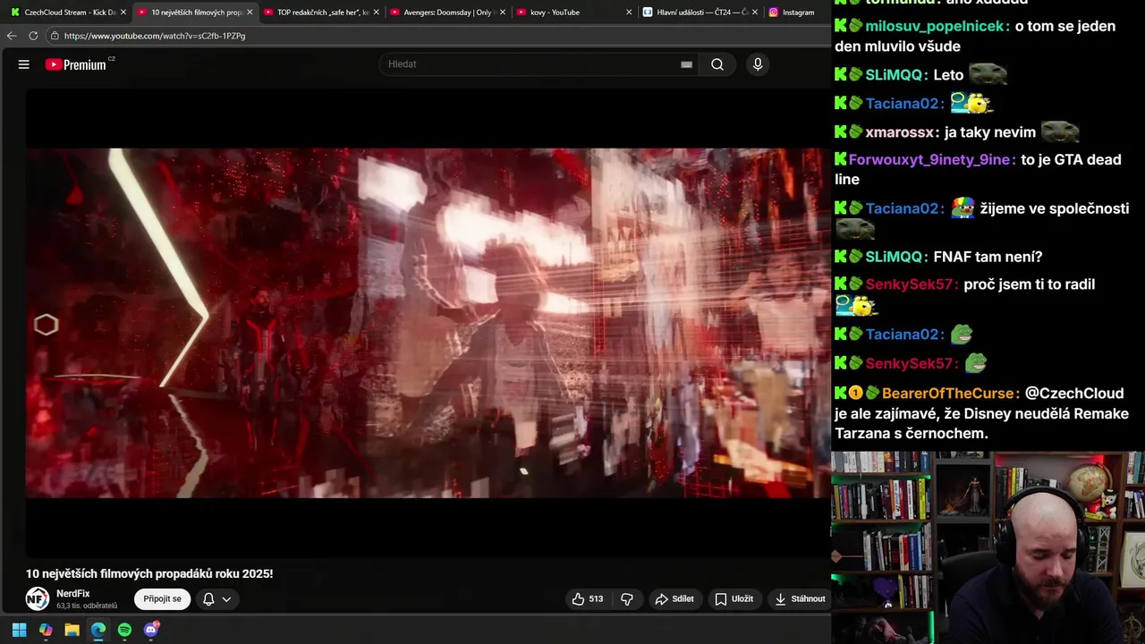The image size is (1145, 644).
Task: Toggle notification bell for NerdFix
Action: 208,599
